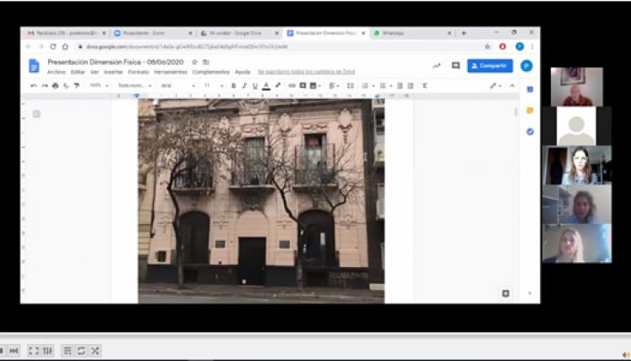Viewport: 631px width, 361px height.
Task: Open the text style dropdown
Action: 133,85
